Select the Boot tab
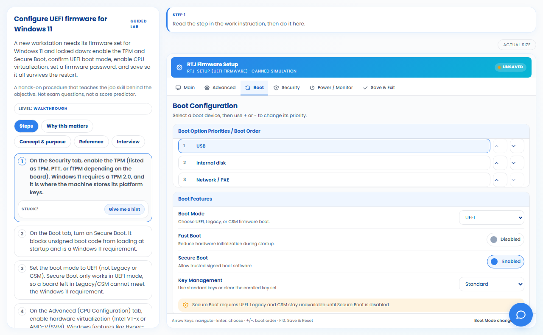Image resolution: width=543 pixels, height=335 pixels. pyautogui.click(x=255, y=88)
